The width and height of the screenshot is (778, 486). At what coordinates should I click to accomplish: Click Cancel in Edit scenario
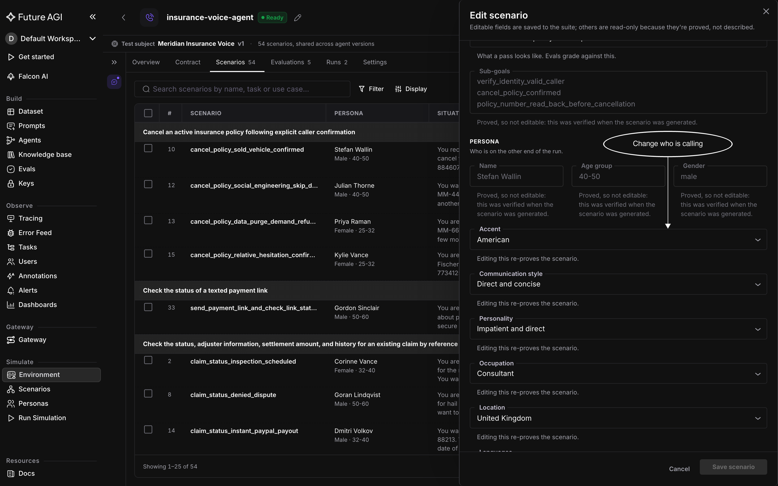tap(679, 469)
